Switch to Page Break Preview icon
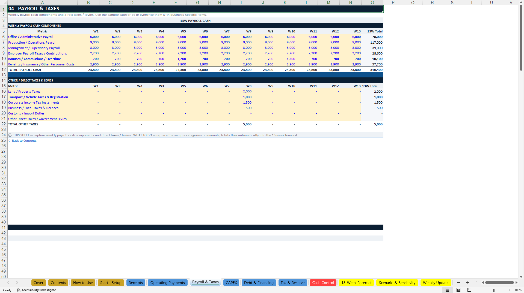524x293 pixels. pos(469,290)
